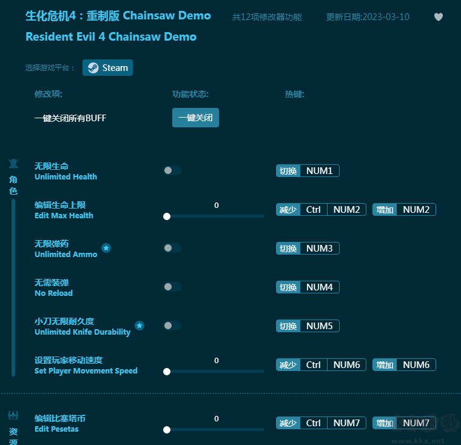
Task: Click the 切换 label for Unlimited Health hotkey
Action: pyautogui.click(x=288, y=171)
